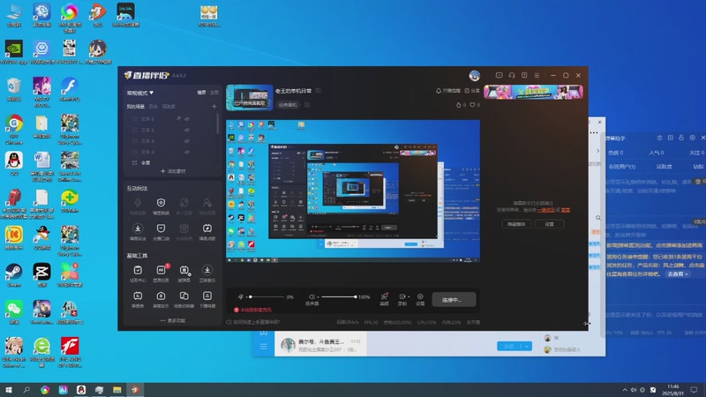Open the 场景切换器 devices icon
Viewport: 706px width, 397px height.
(x=184, y=296)
